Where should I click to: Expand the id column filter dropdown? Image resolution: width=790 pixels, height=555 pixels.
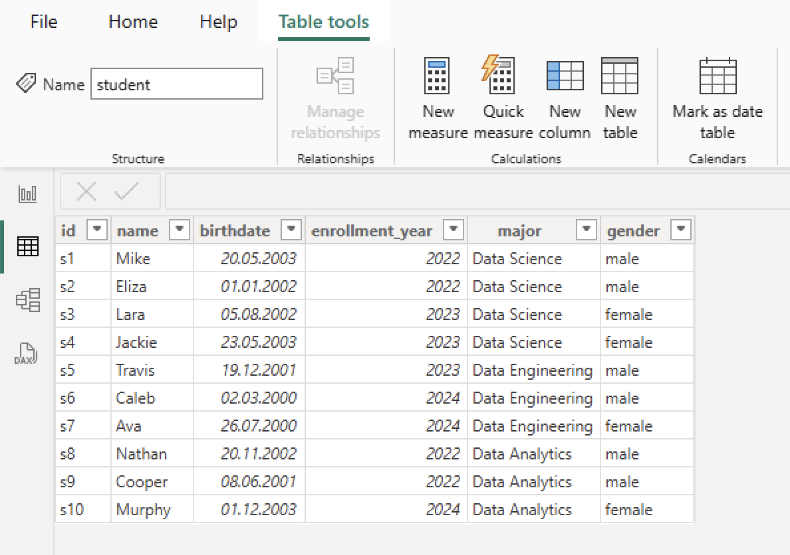coord(98,230)
